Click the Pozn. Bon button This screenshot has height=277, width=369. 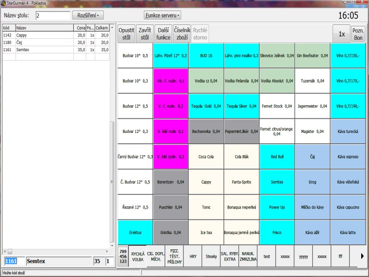358,34
